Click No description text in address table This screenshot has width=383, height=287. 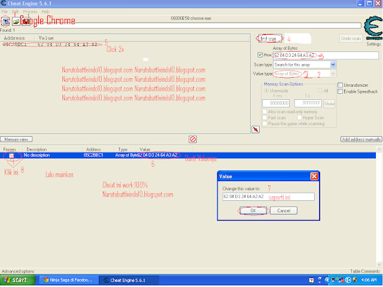point(37,155)
